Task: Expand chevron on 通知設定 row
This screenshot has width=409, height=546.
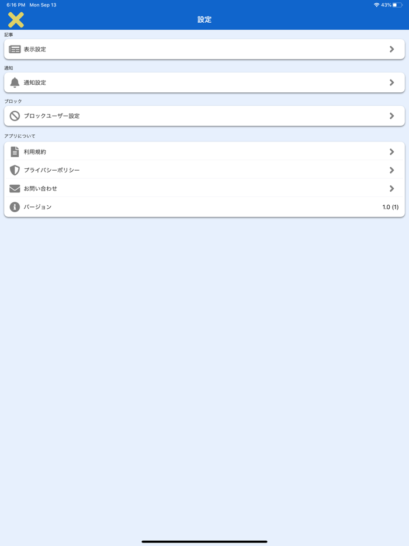Action: click(391, 83)
